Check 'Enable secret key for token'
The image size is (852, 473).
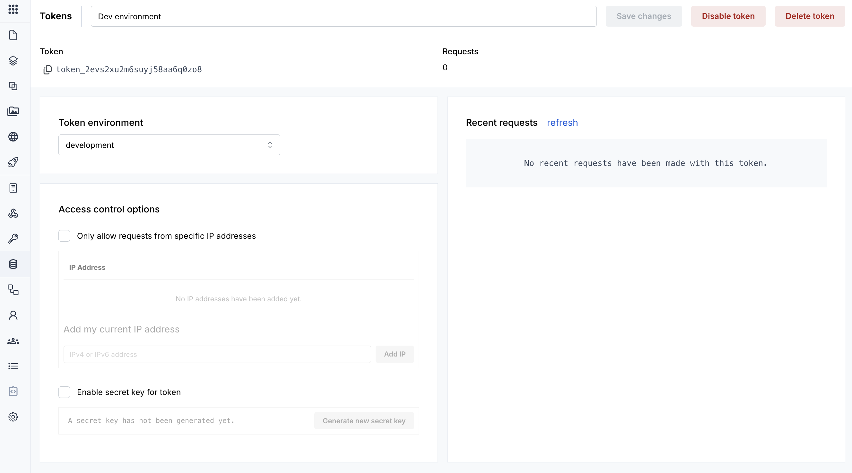(64, 392)
